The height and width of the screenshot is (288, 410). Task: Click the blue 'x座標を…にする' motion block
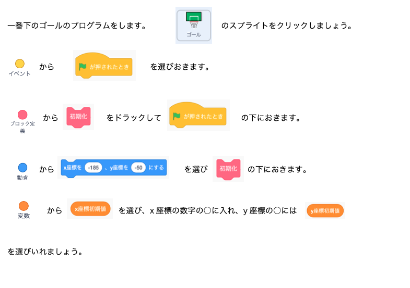tap(114, 168)
